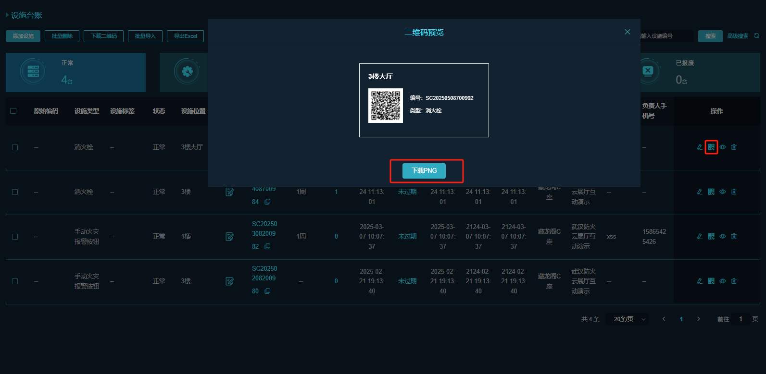
Task: Click copy icon next to code 82
Action: (x=267, y=246)
